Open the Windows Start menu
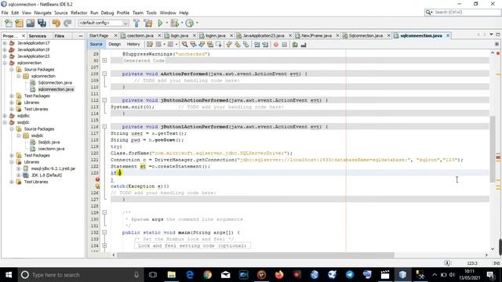The image size is (502, 282). click(x=9, y=275)
